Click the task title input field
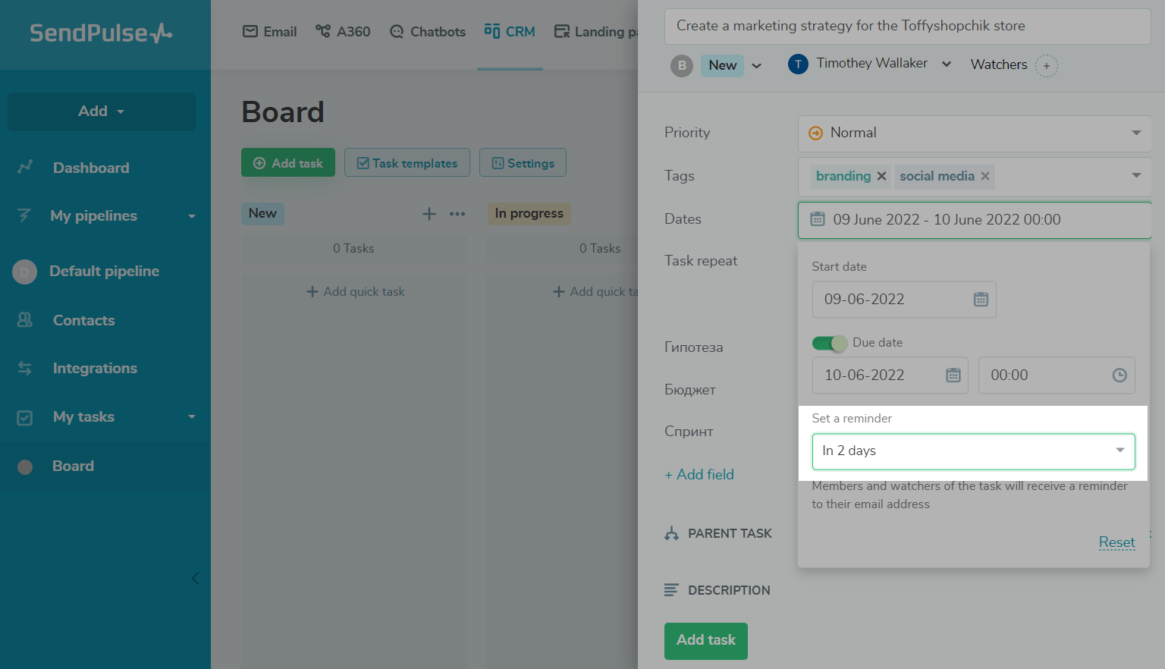 pyautogui.click(x=907, y=27)
